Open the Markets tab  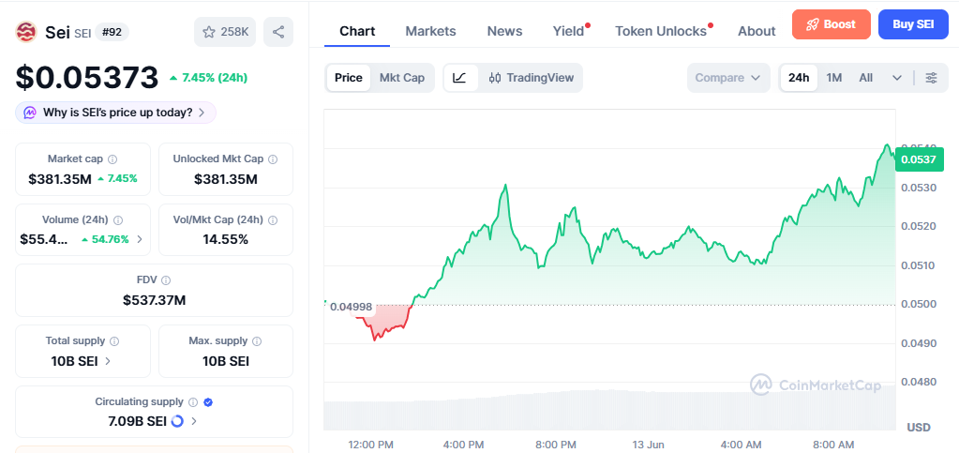click(x=430, y=31)
